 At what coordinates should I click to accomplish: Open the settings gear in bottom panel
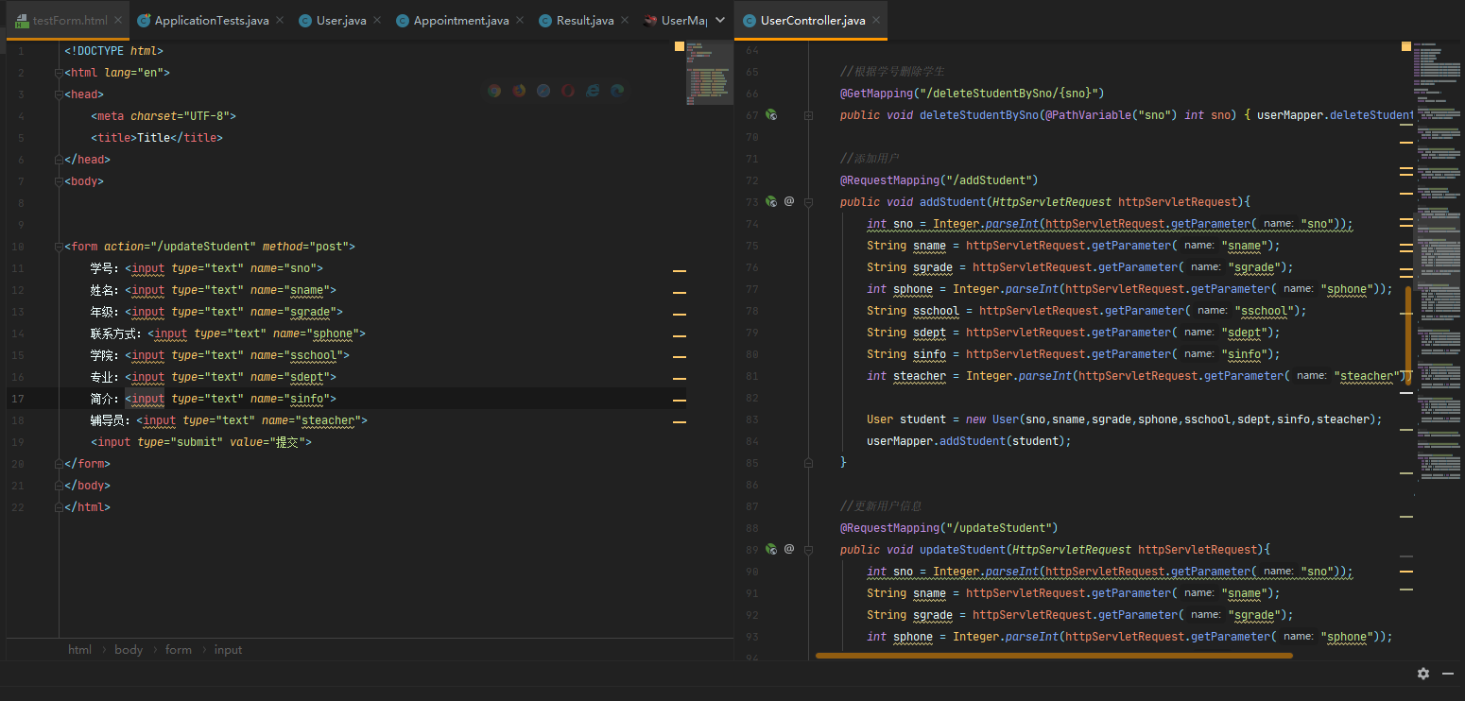[1422, 674]
